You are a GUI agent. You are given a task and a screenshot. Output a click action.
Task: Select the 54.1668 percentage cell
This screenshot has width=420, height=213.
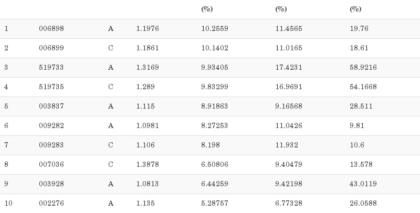[x=363, y=87]
